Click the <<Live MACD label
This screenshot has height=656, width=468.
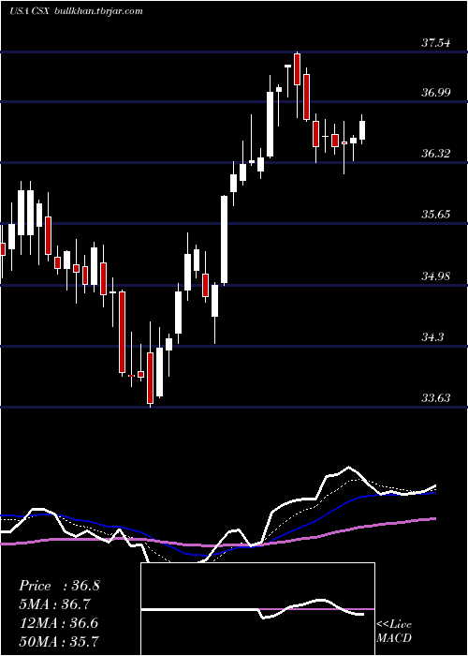click(x=394, y=631)
